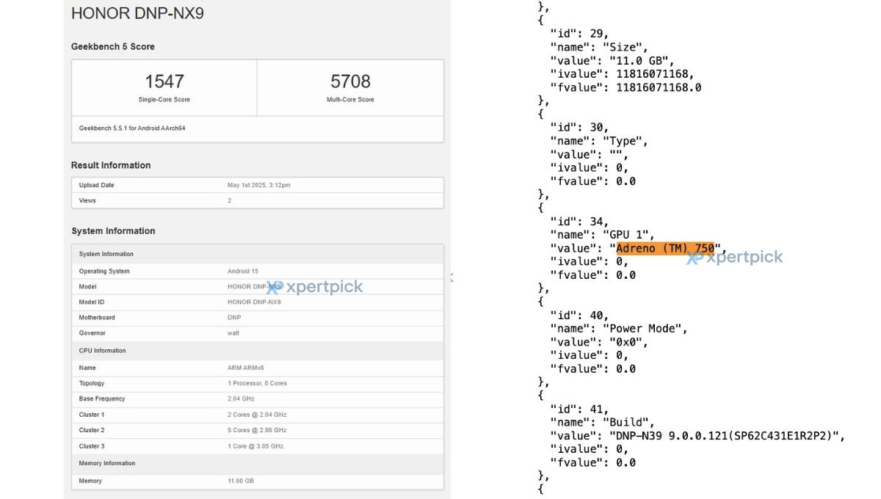
Task: Select the Geekbench 5 Score heading
Action: click(x=113, y=46)
